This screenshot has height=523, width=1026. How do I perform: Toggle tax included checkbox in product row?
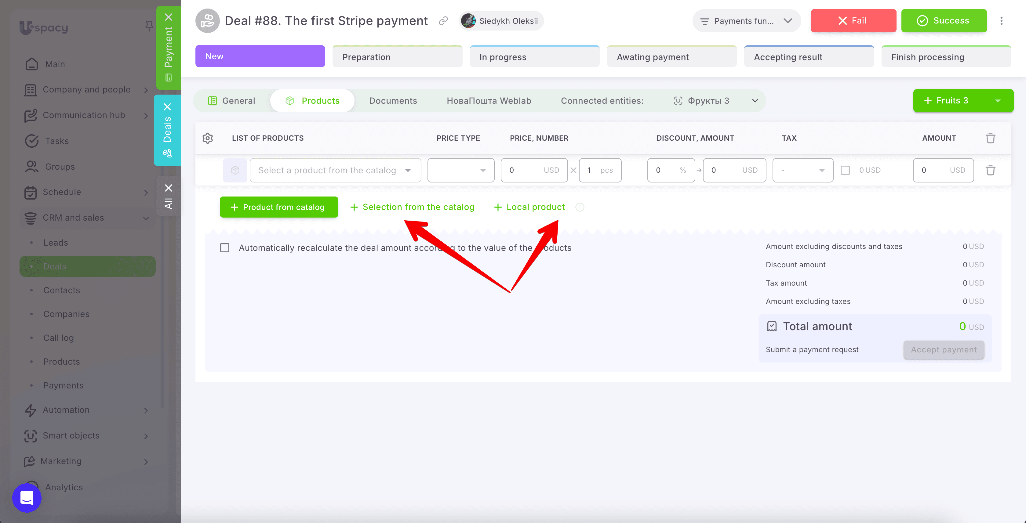845,170
